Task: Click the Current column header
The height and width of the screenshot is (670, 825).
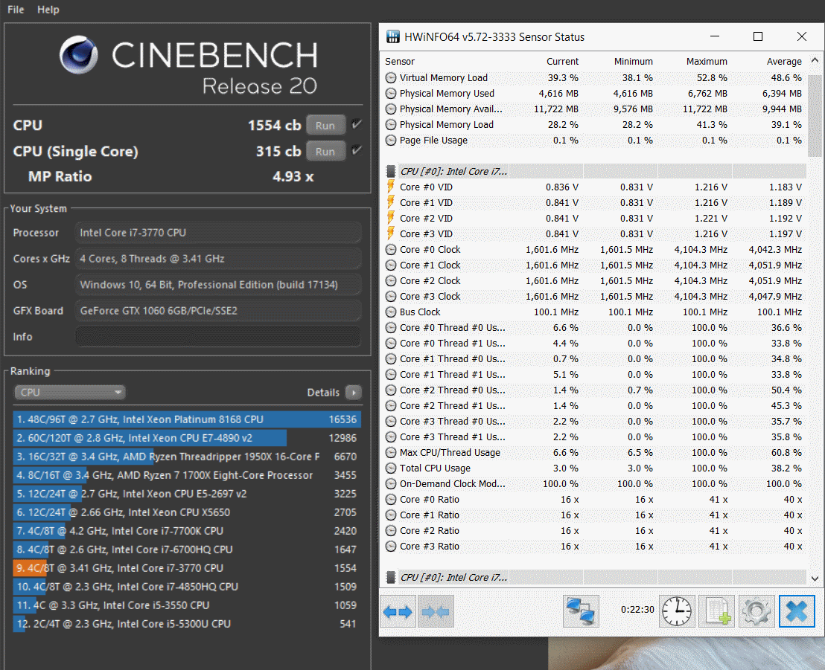Action: tap(562, 62)
